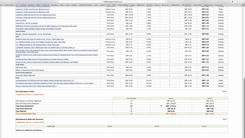Open the Man at the Helm ebook link
Image resolution: width=245 pixels, height=138 pixels.
click(21, 67)
